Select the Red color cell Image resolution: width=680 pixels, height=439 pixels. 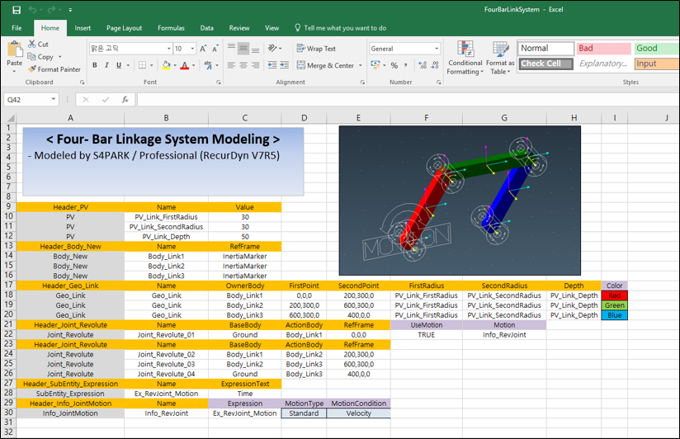pos(614,295)
